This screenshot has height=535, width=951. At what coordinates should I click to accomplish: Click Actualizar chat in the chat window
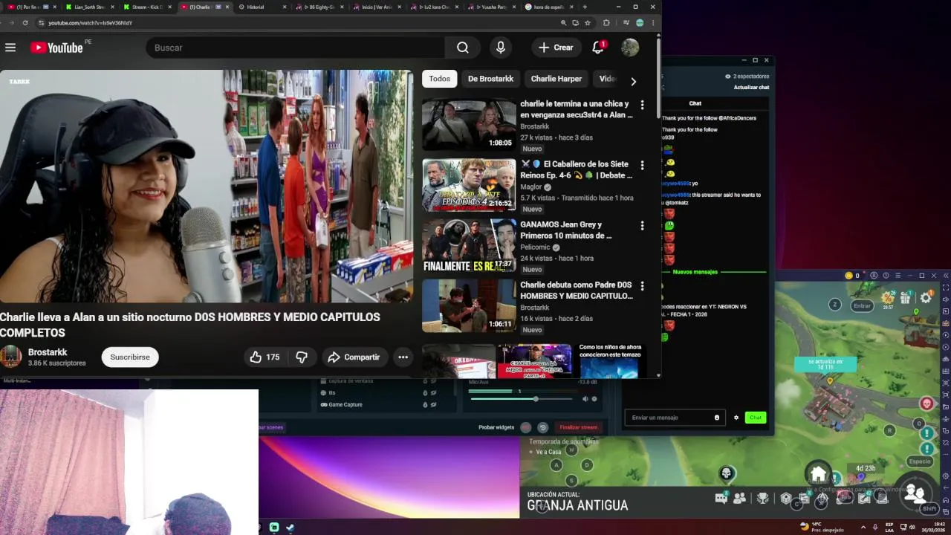pyautogui.click(x=751, y=88)
